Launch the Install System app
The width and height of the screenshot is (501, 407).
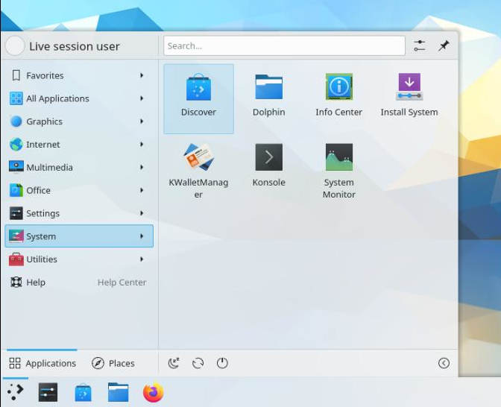click(x=409, y=98)
